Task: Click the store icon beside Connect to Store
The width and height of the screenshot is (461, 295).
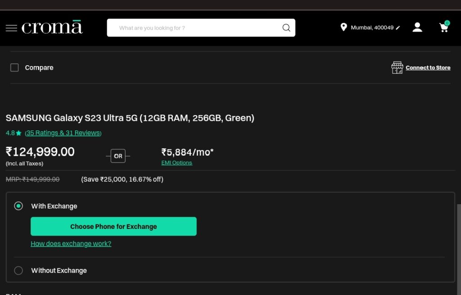Action: coord(397,67)
